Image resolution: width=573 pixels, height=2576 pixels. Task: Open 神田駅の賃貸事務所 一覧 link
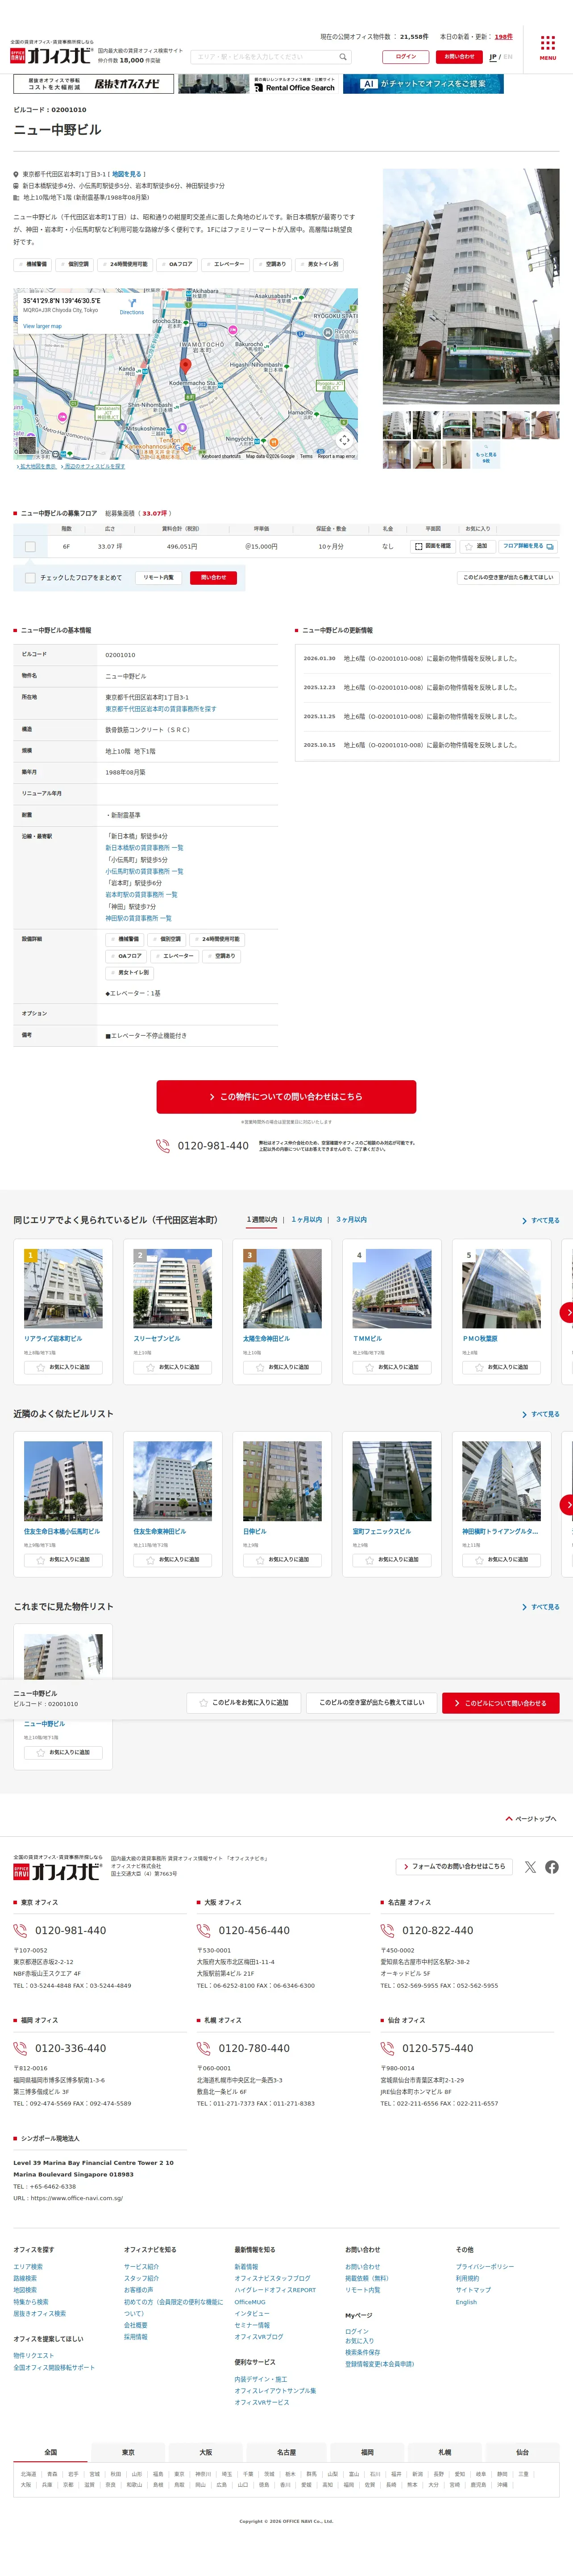(138, 918)
